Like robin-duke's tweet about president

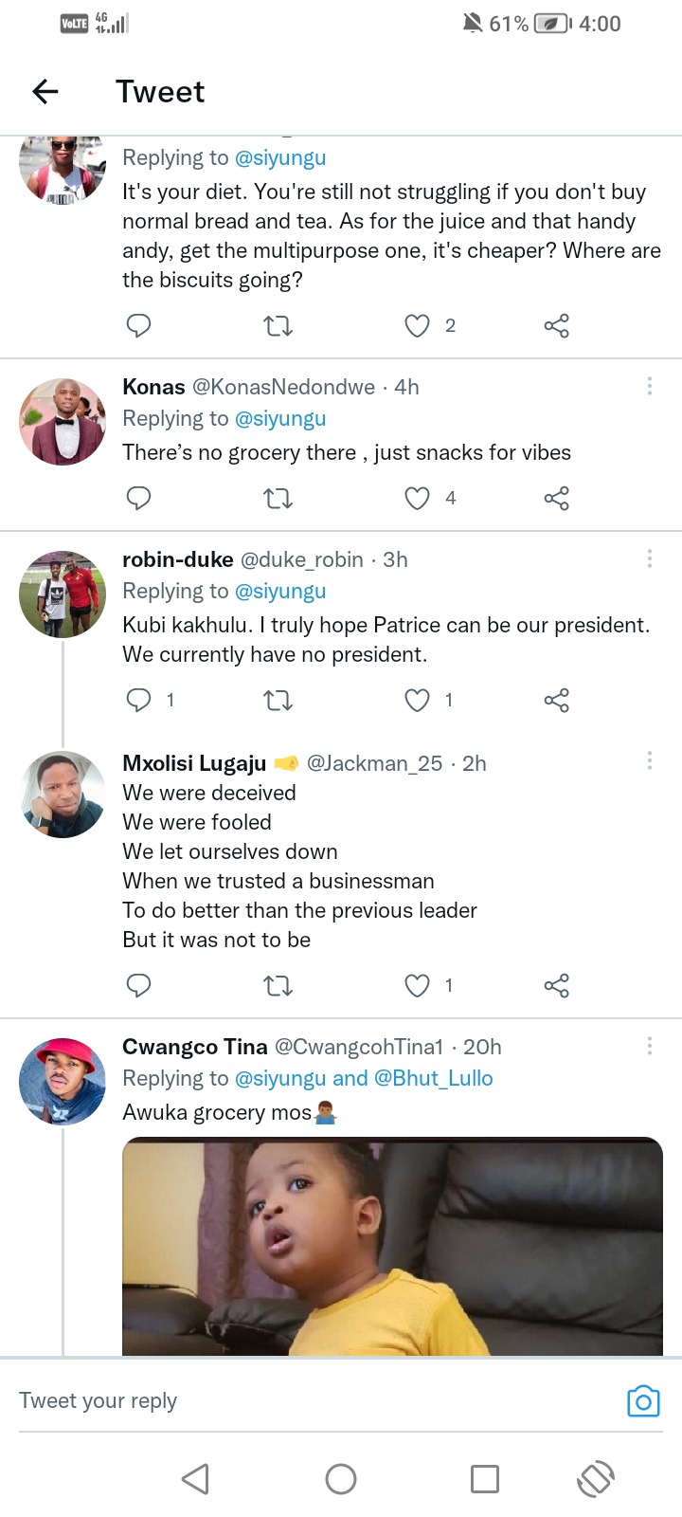coord(417,700)
